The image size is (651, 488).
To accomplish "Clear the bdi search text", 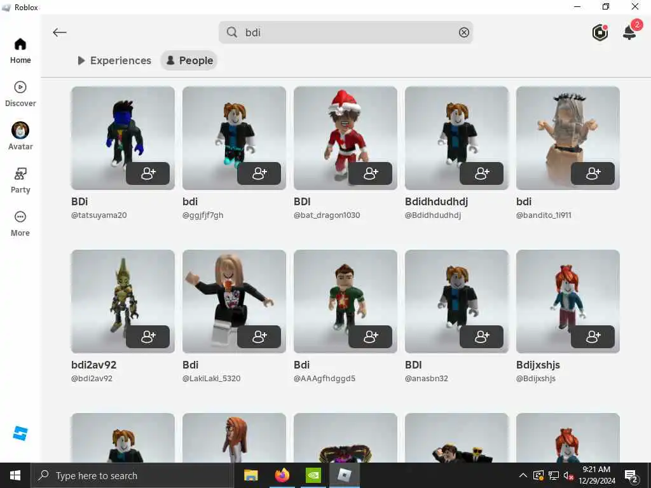I will point(463,32).
